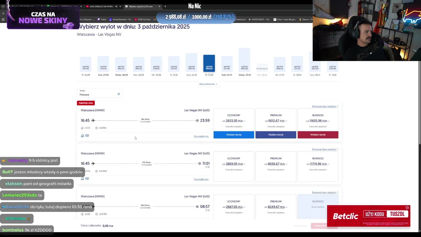Select the Niedz. 28.09 price bar
The image size is (421, 237).
[x=121, y=65]
